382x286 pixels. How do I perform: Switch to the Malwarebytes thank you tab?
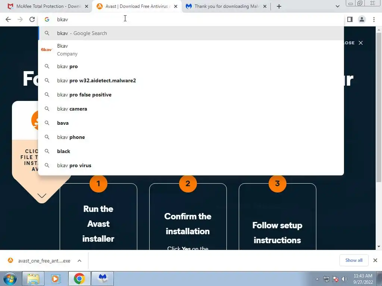click(226, 6)
